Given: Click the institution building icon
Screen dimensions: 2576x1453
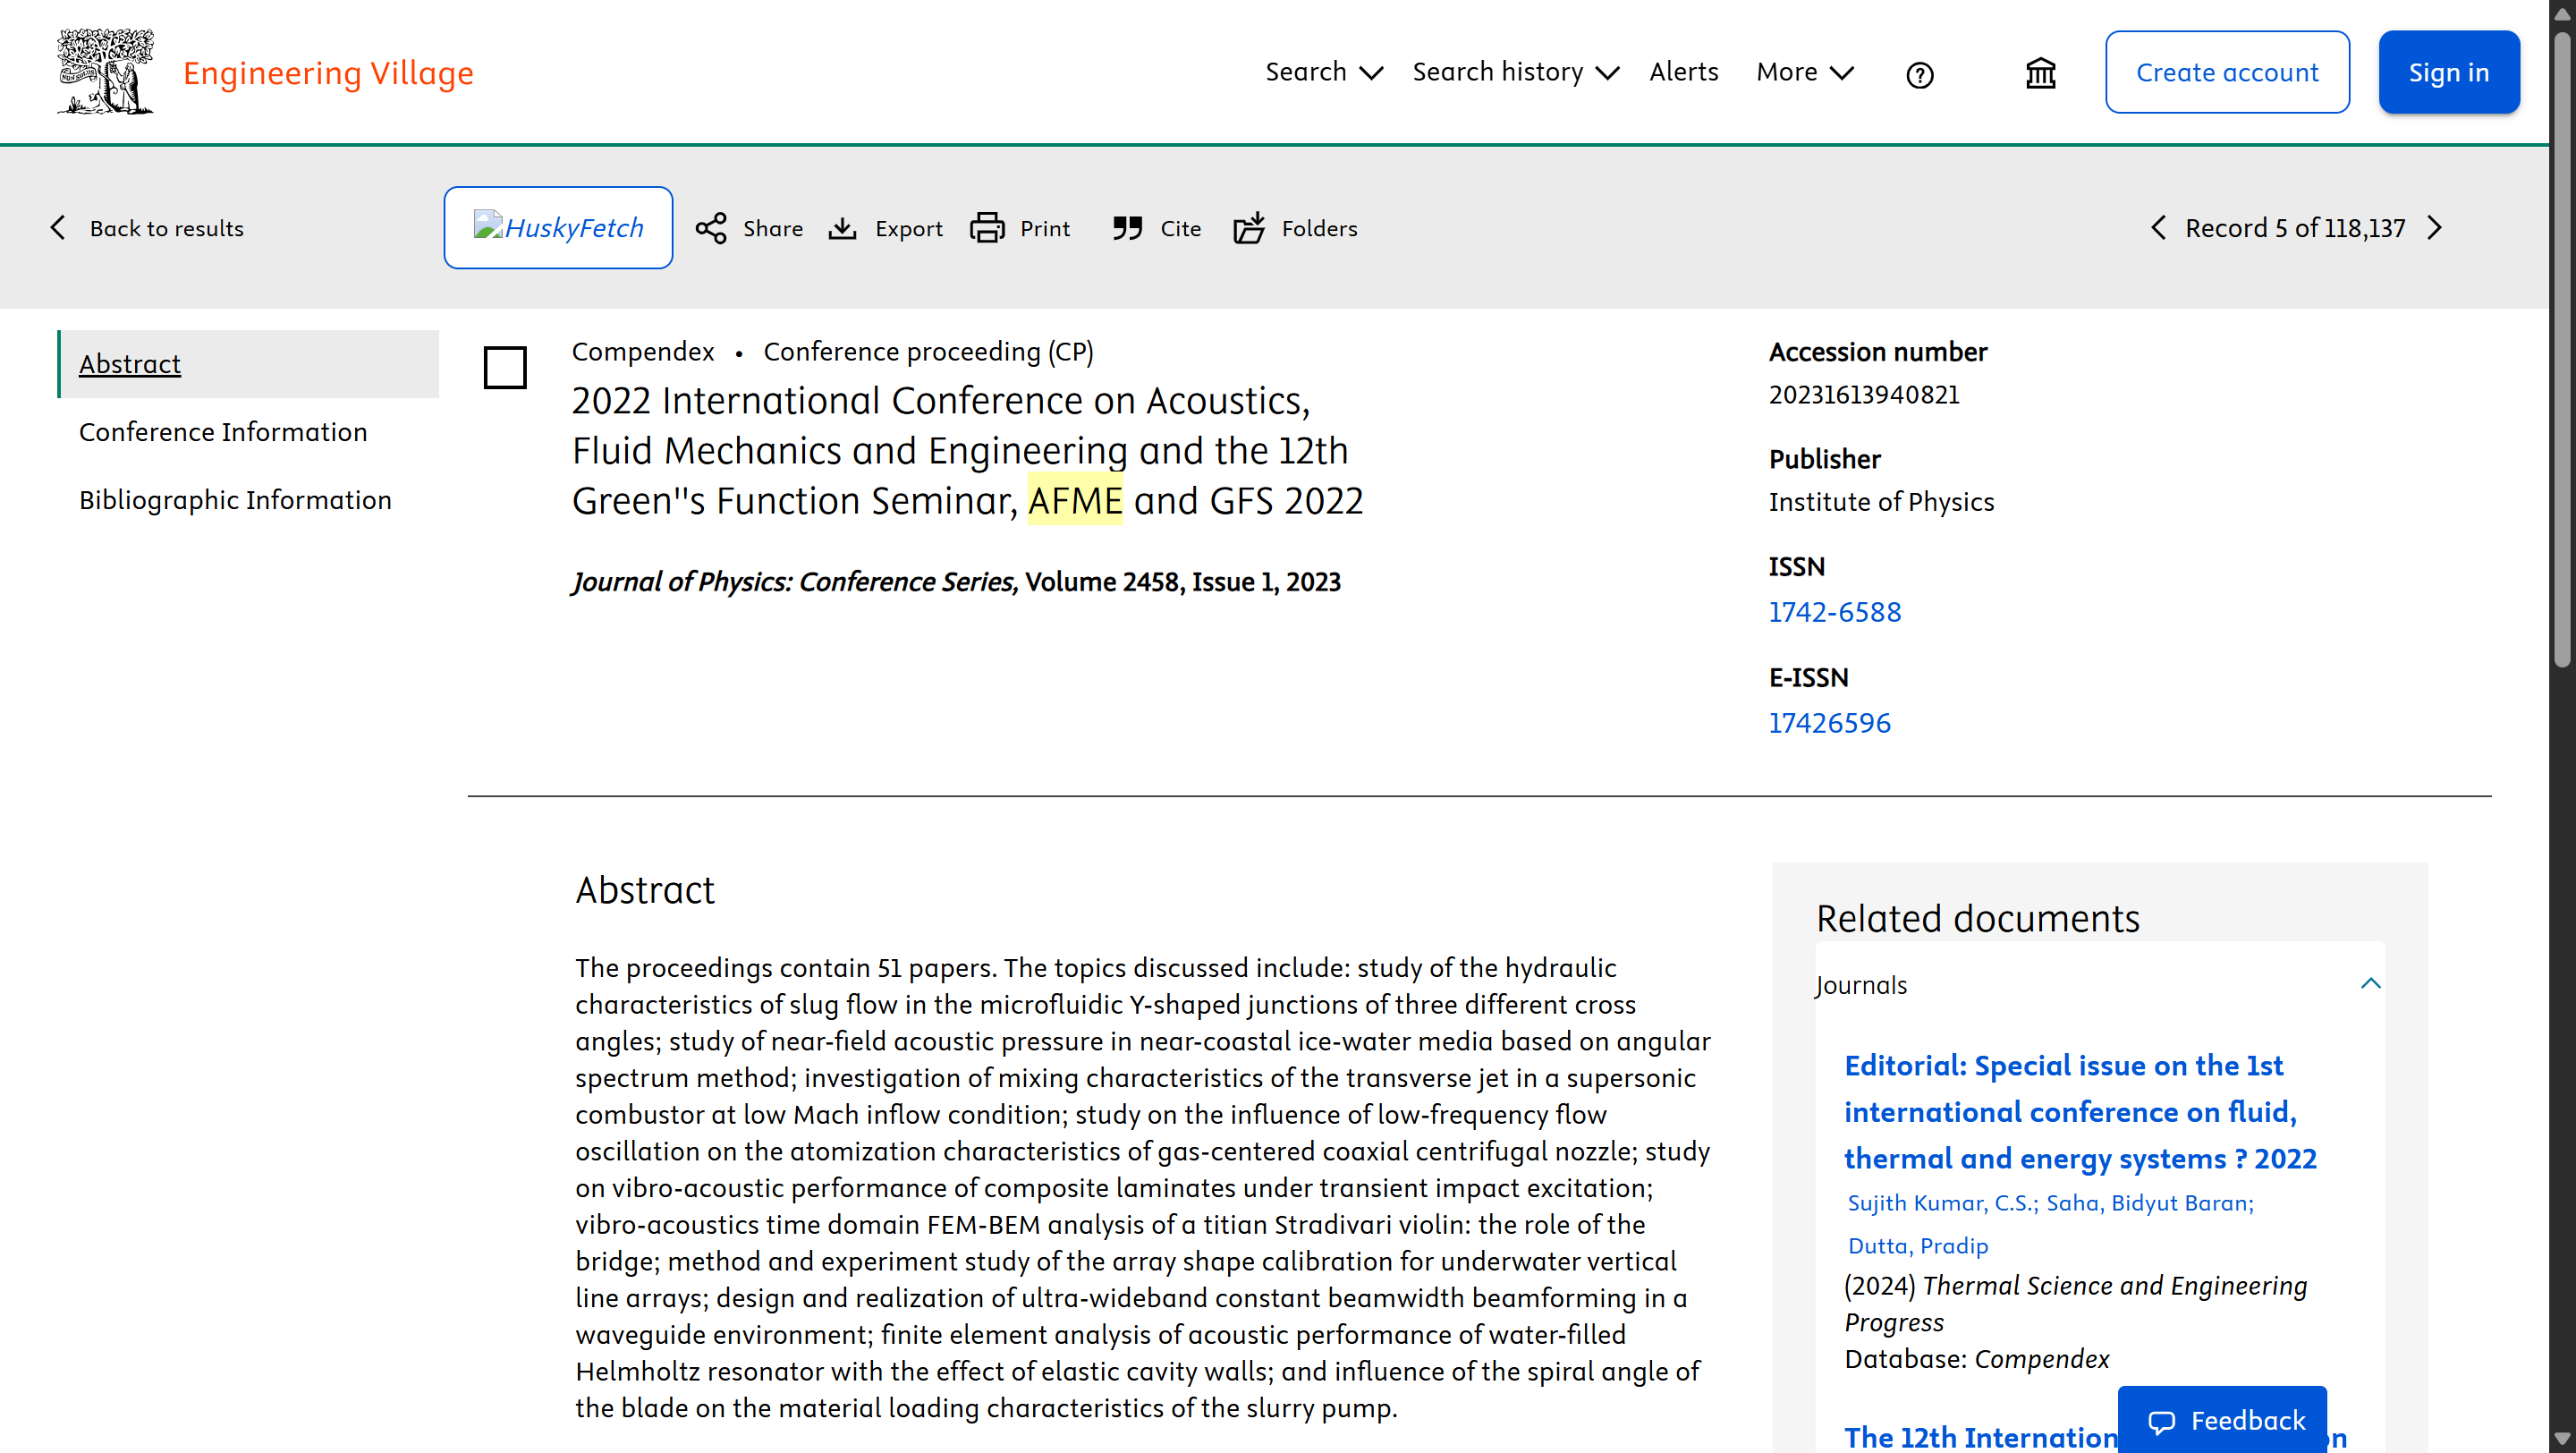Looking at the screenshot, I should (2040, 73).
